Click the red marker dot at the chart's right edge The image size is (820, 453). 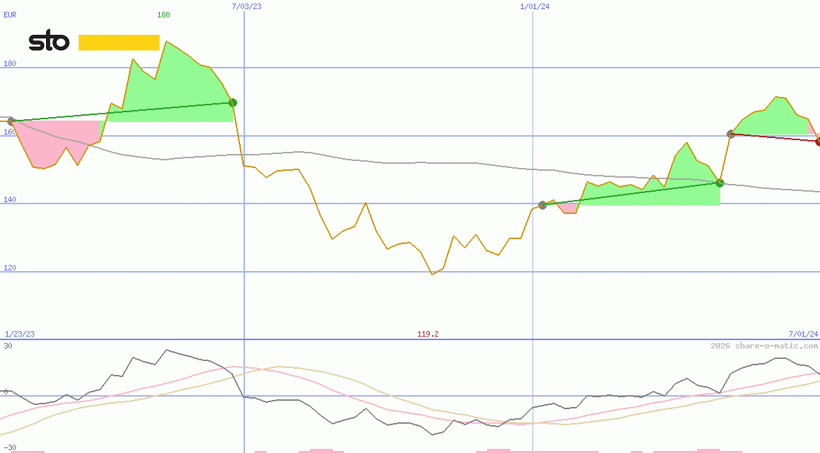(x=818, y=141)
